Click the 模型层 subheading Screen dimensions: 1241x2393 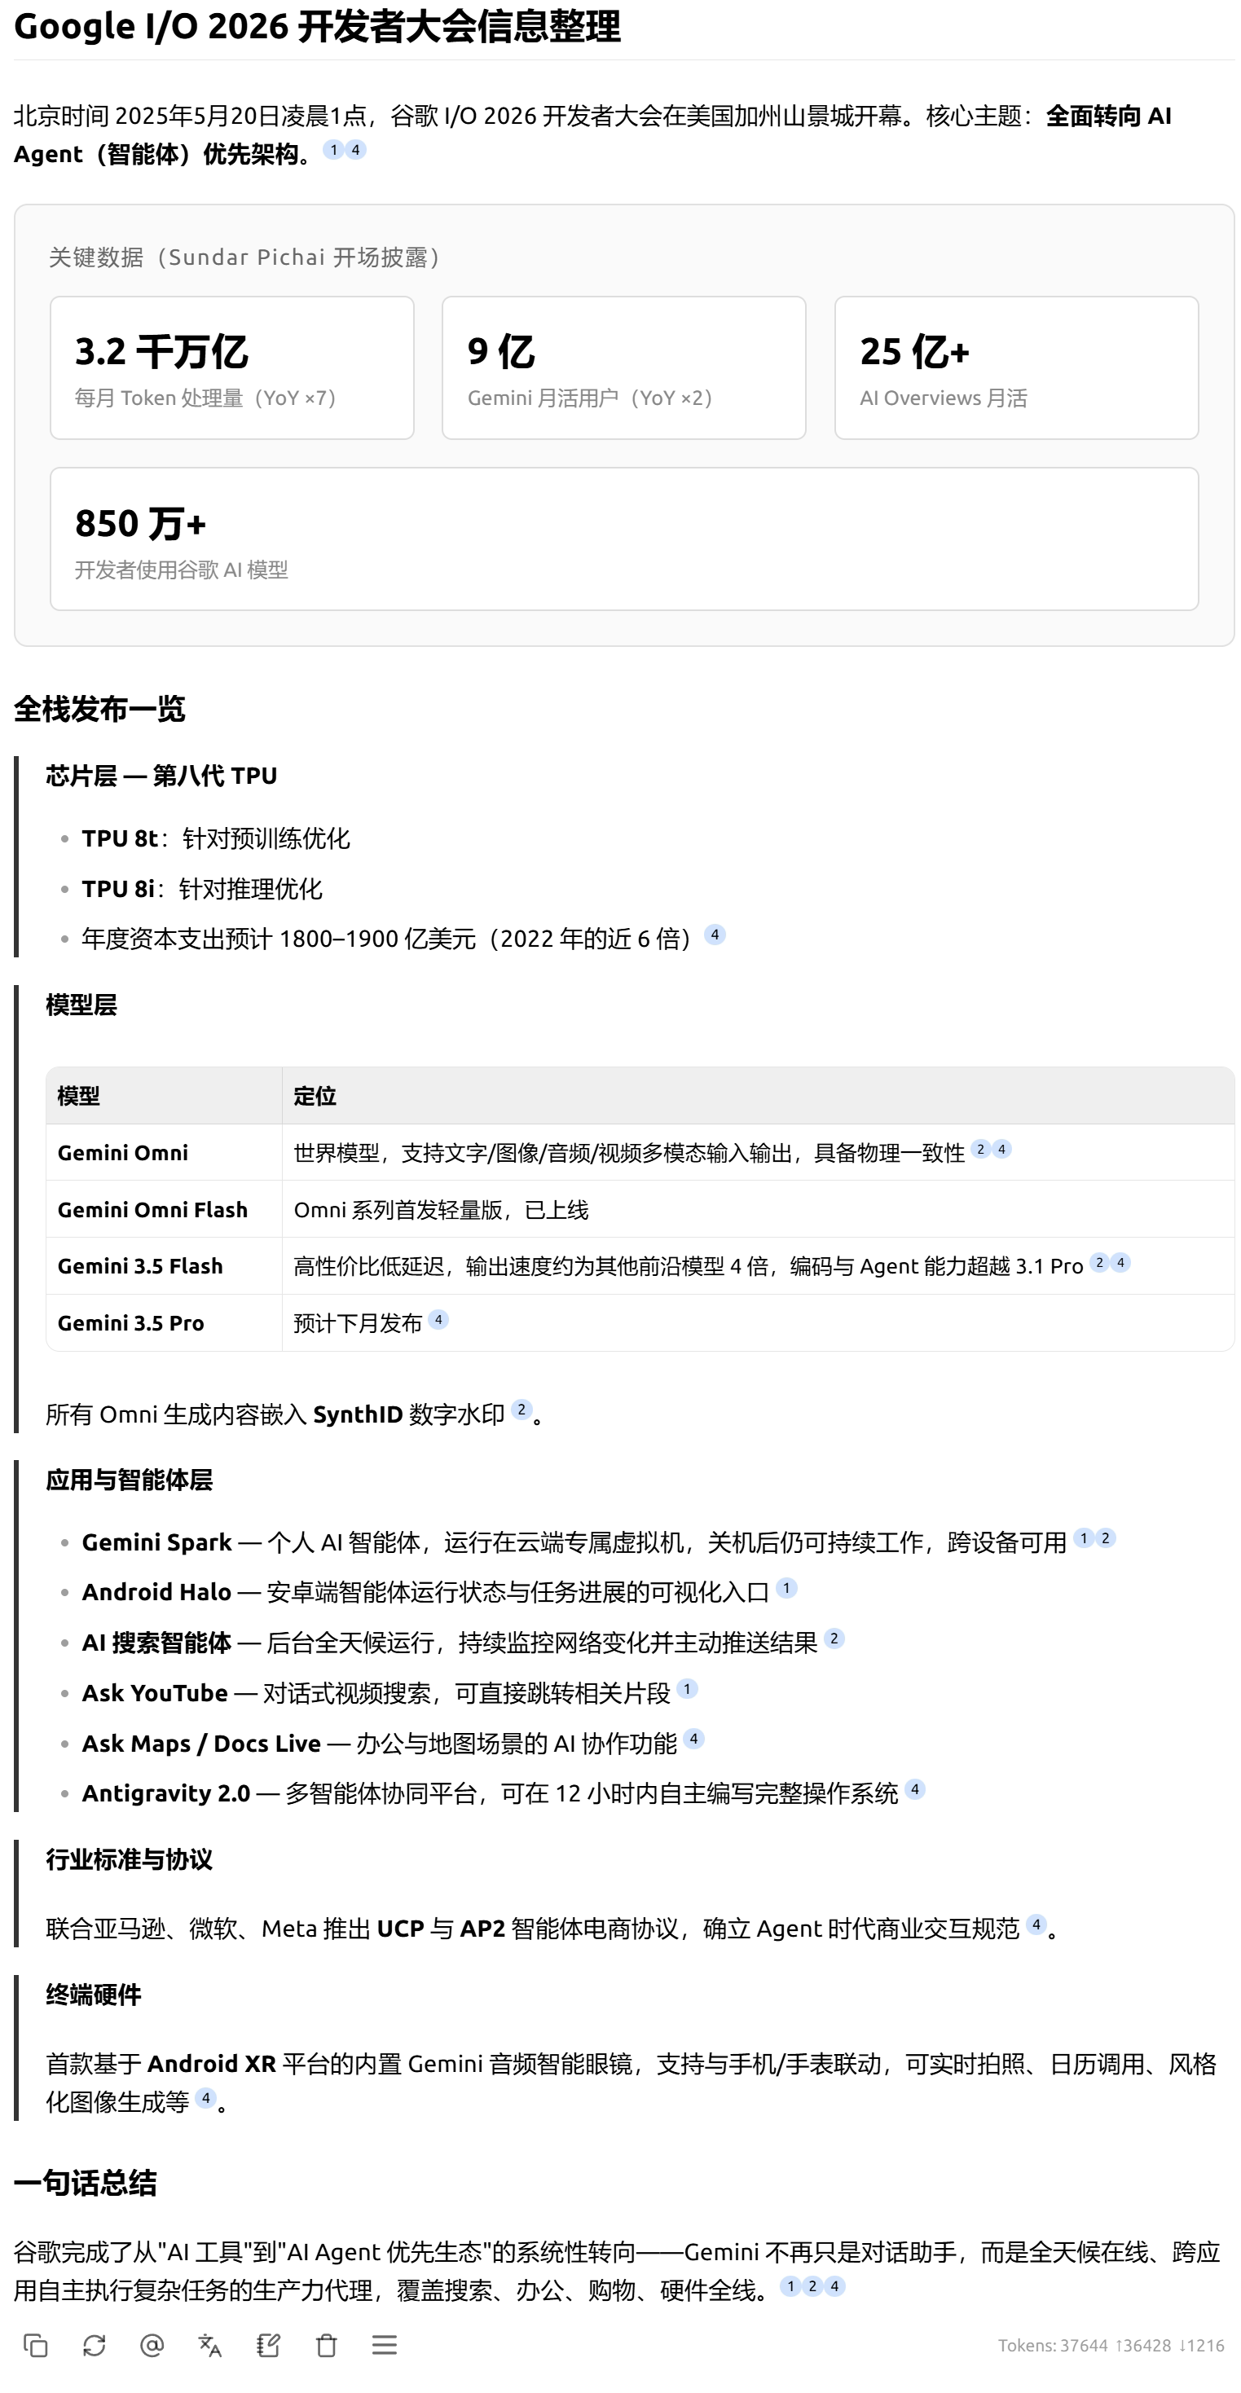click(81, 1004)
